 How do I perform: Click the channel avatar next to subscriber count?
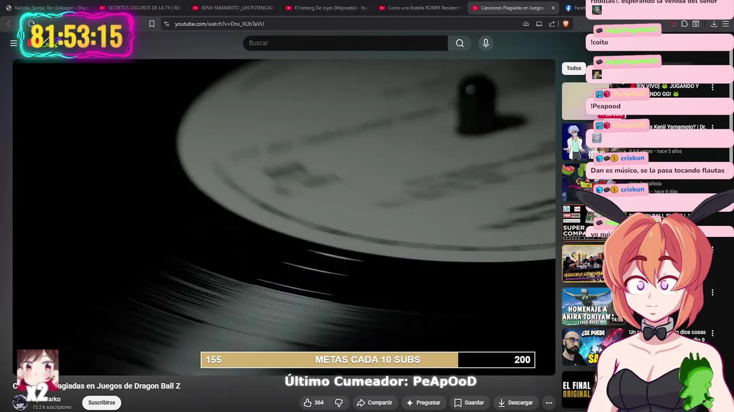(x=20, y=403)
